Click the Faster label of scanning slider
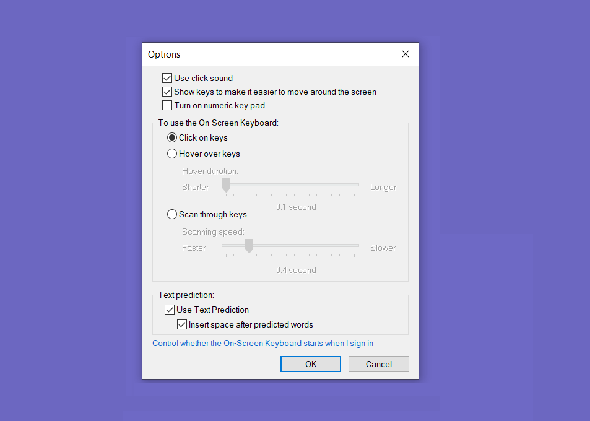This screenshot has height=421, width=590. 194,248
